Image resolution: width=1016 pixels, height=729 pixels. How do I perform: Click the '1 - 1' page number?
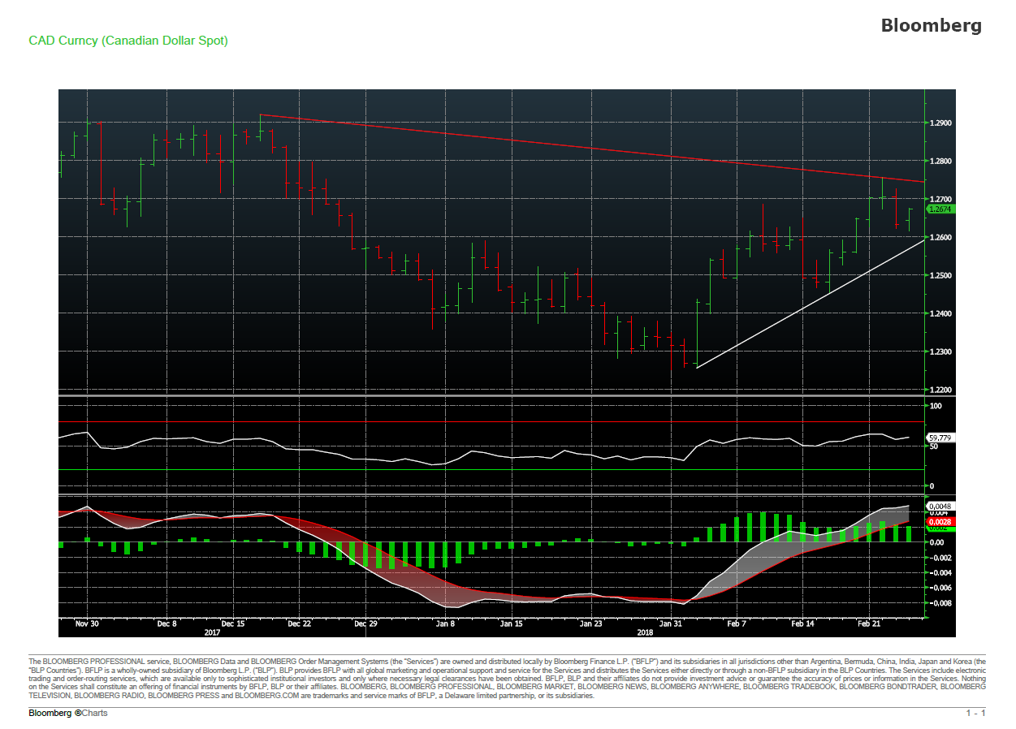click(x=975, y=713)
